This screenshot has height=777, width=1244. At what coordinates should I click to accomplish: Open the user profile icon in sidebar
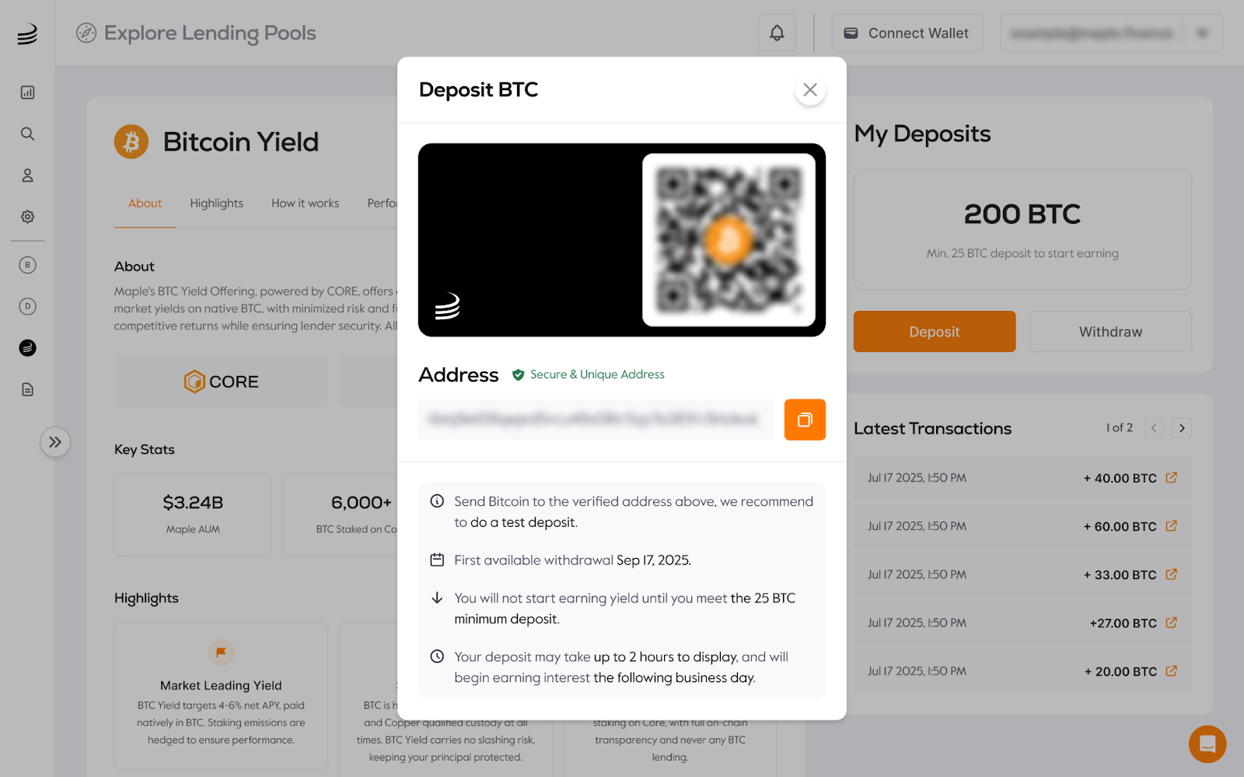[27, 176]
